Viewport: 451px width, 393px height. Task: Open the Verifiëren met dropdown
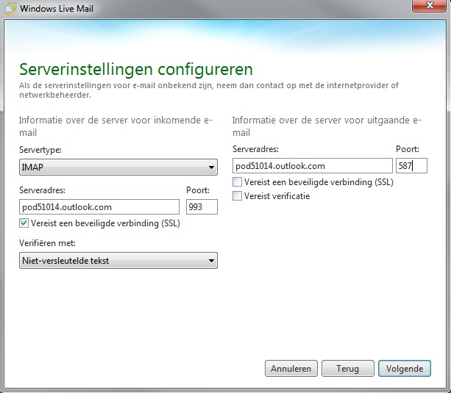point(118,261)
